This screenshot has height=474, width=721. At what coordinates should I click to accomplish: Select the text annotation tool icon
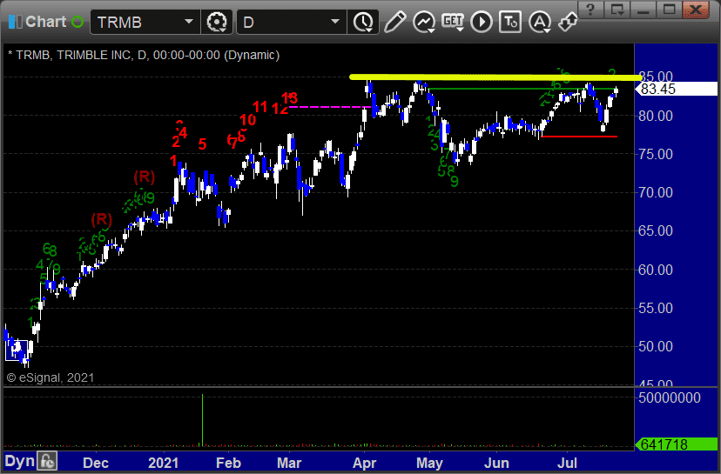(x=510, y=22)
